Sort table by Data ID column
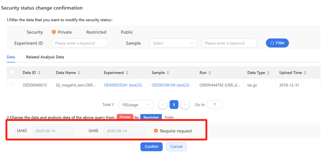 (39, 73)
